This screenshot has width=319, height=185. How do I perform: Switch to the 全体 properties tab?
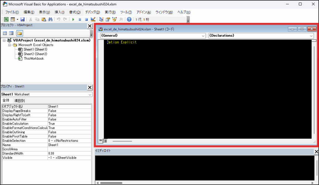[6, 100]
